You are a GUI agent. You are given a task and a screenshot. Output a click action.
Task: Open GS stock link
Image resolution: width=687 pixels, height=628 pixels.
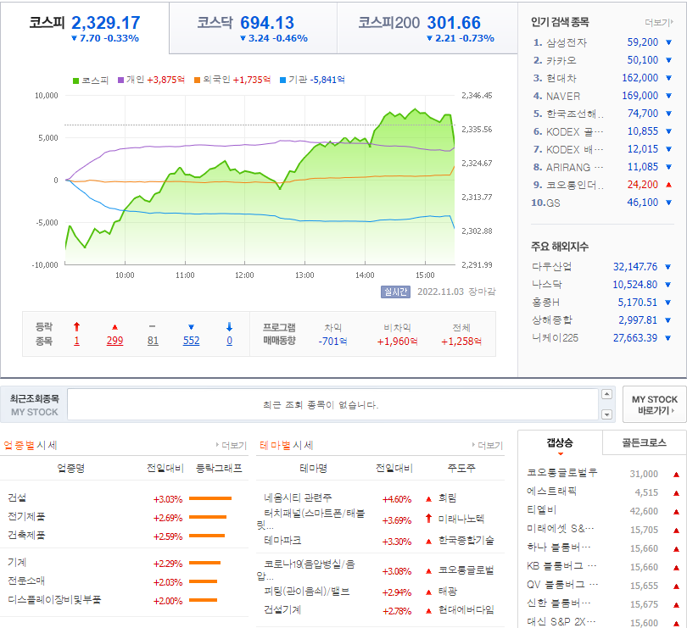tap(553, 203)
